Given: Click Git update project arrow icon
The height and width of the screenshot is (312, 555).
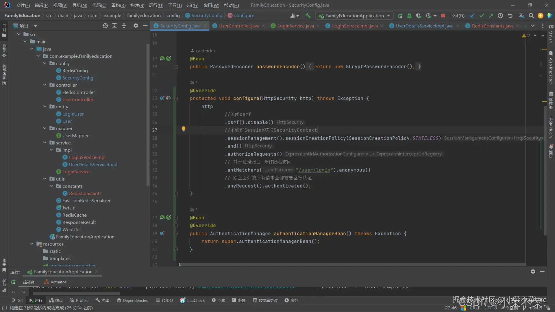Looking at the screenshot, I should 472,16.
